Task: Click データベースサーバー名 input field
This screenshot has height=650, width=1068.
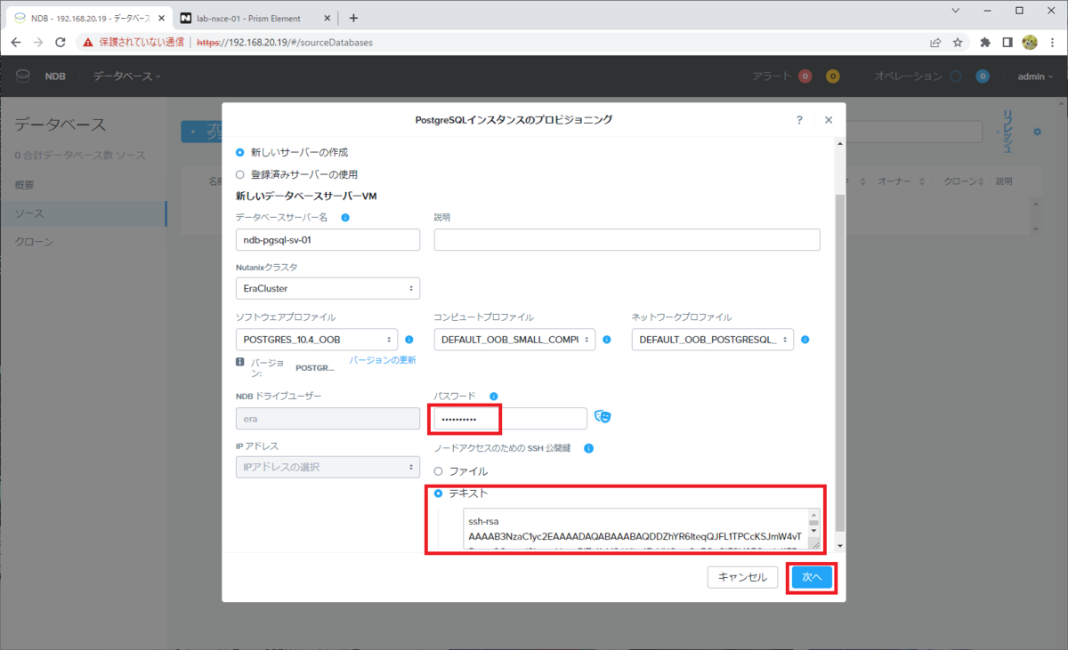Action: point(328,240)
